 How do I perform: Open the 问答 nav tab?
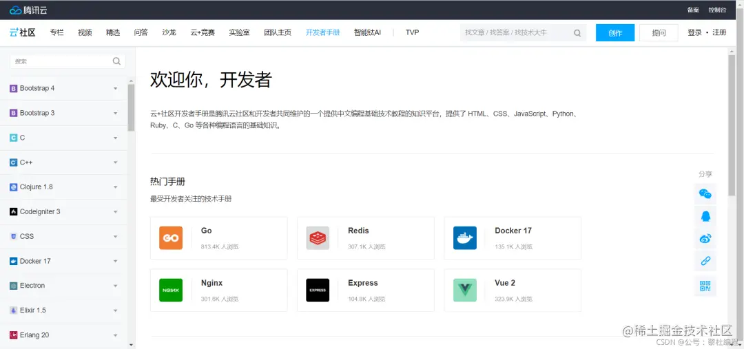click(141, 33)
